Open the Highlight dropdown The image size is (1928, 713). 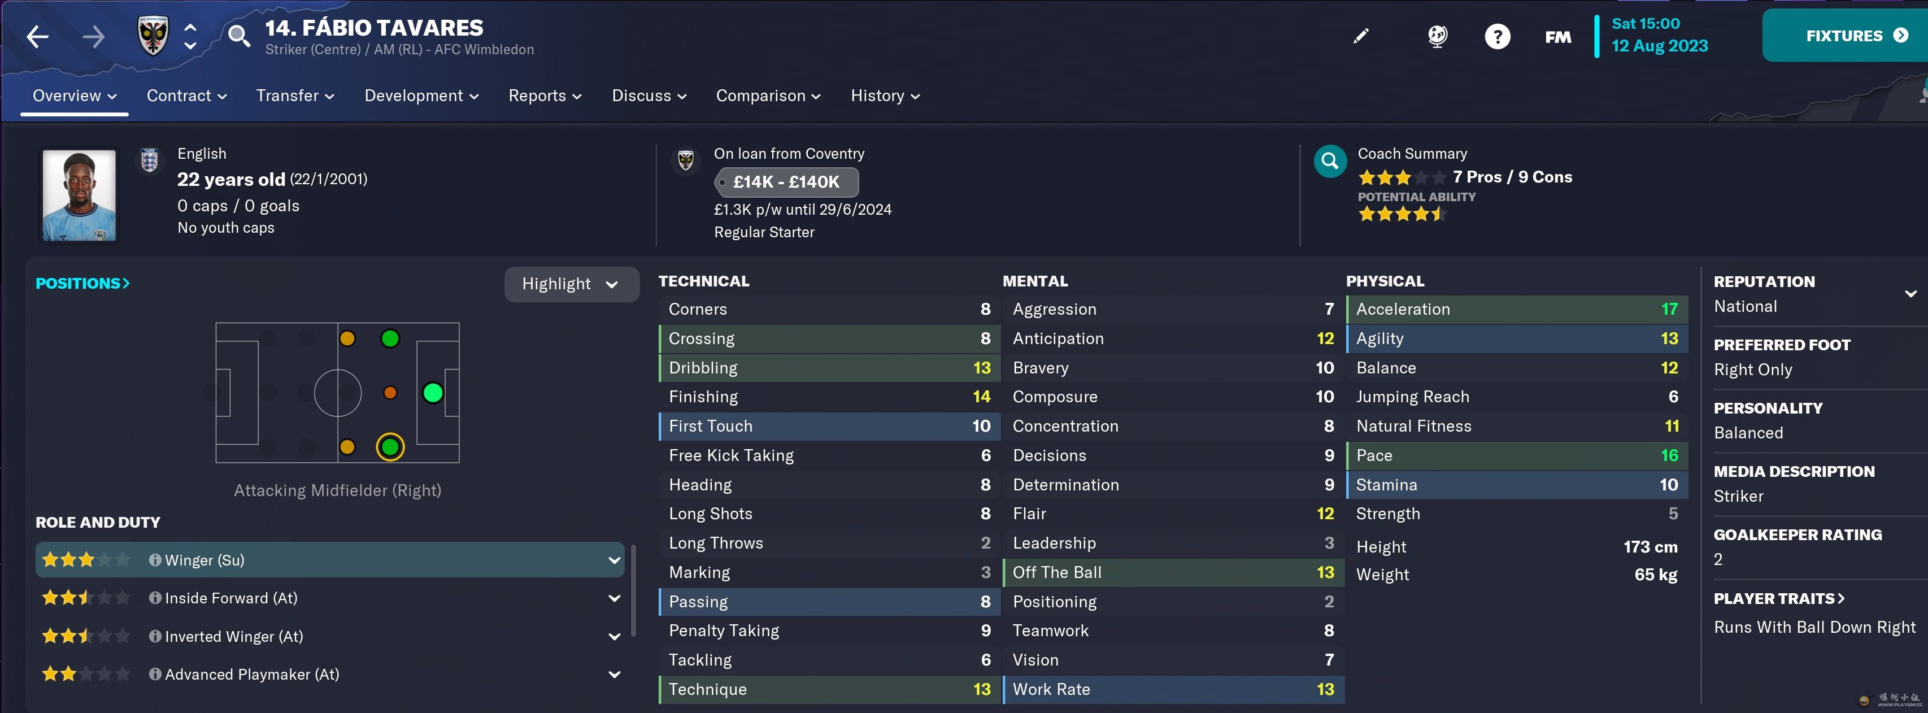coord(571,284)
